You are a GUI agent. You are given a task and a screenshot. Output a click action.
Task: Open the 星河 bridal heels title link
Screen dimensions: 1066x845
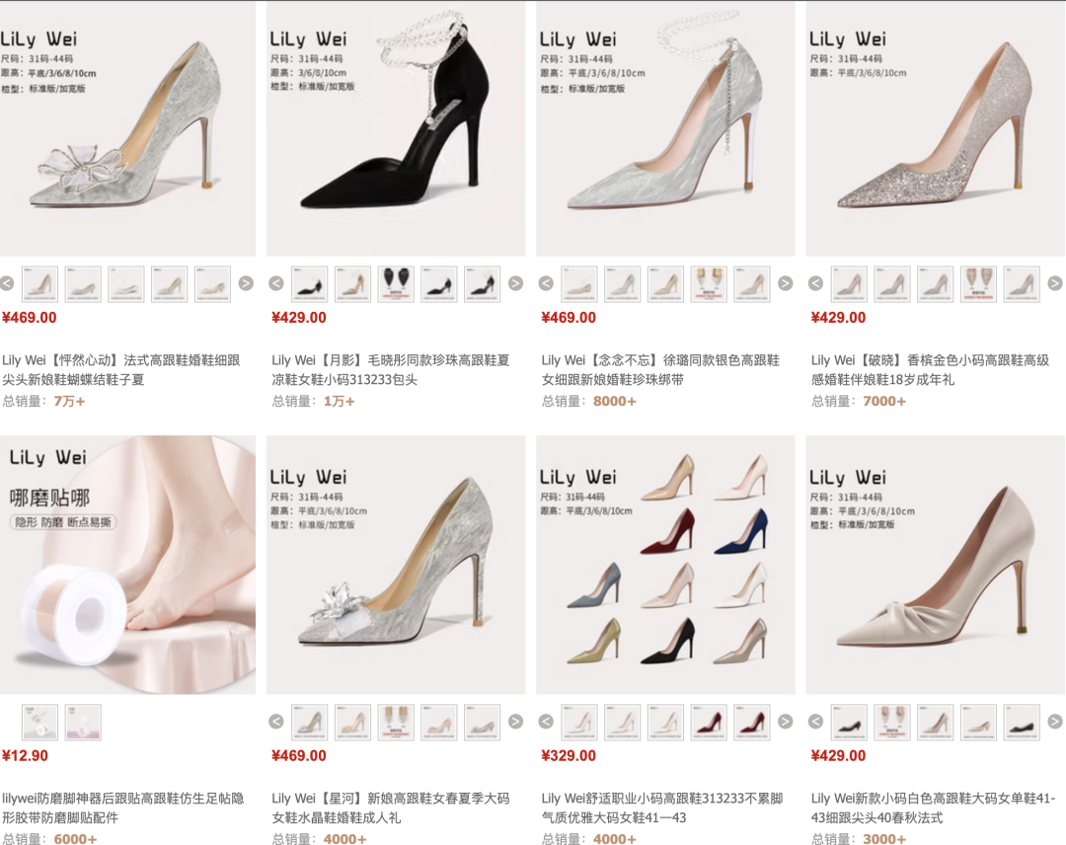(390, 807)
